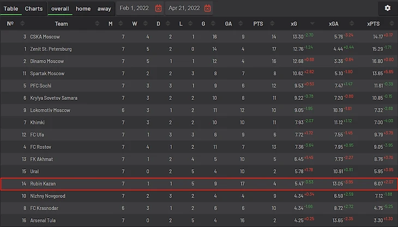Viewport: 398px width, 227px height.
Task: Open the Apr 21, 2022 date picker
Action: [x=184, y=8]
